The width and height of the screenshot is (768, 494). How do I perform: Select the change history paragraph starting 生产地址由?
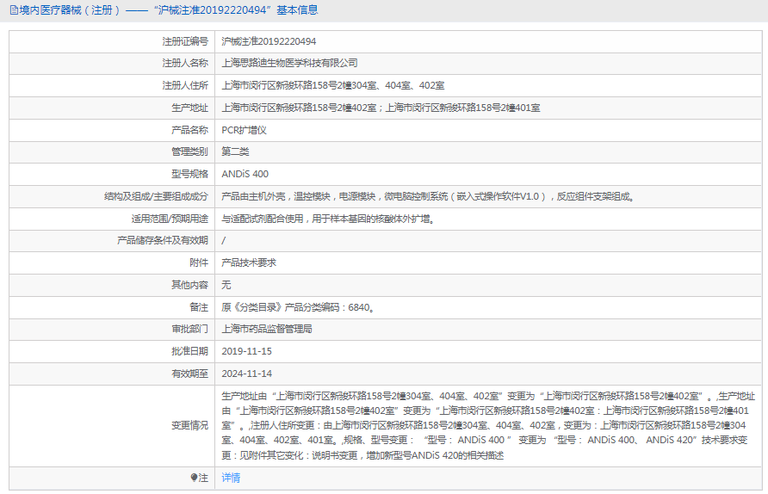coord(488,425)
